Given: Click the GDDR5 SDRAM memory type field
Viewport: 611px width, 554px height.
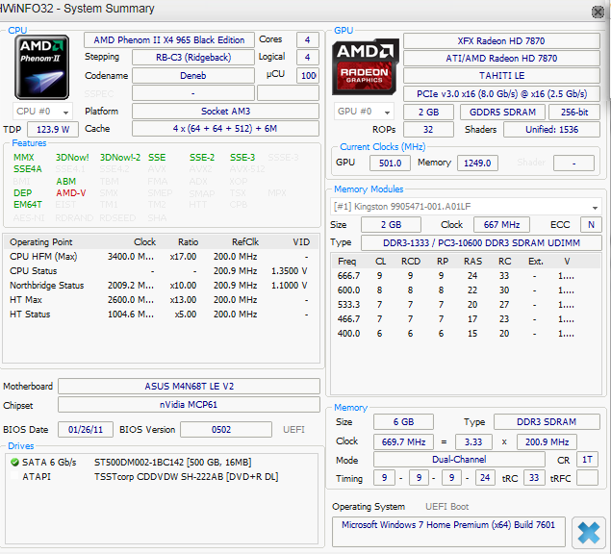Looking at the screenshot, I should point(502,113).
